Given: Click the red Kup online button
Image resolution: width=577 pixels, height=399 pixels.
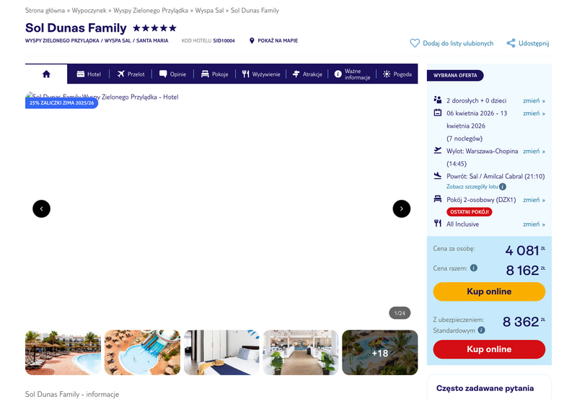Looking at the screenshot, I should tap(489, 349).
